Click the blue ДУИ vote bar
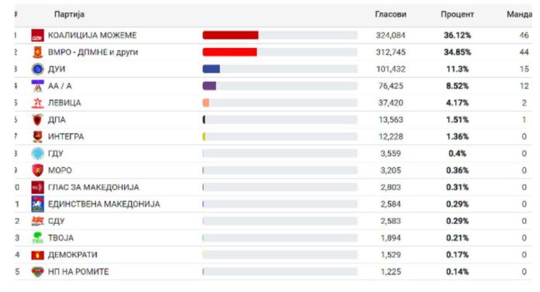Screen dimensions: 540x292 click(211, 69)
